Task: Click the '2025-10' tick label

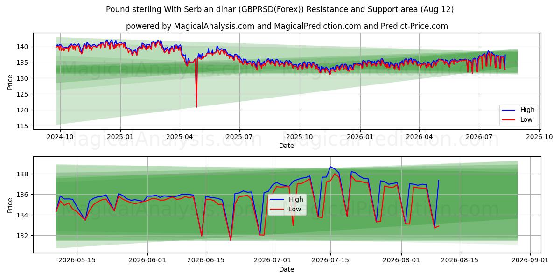Action: 300,137
